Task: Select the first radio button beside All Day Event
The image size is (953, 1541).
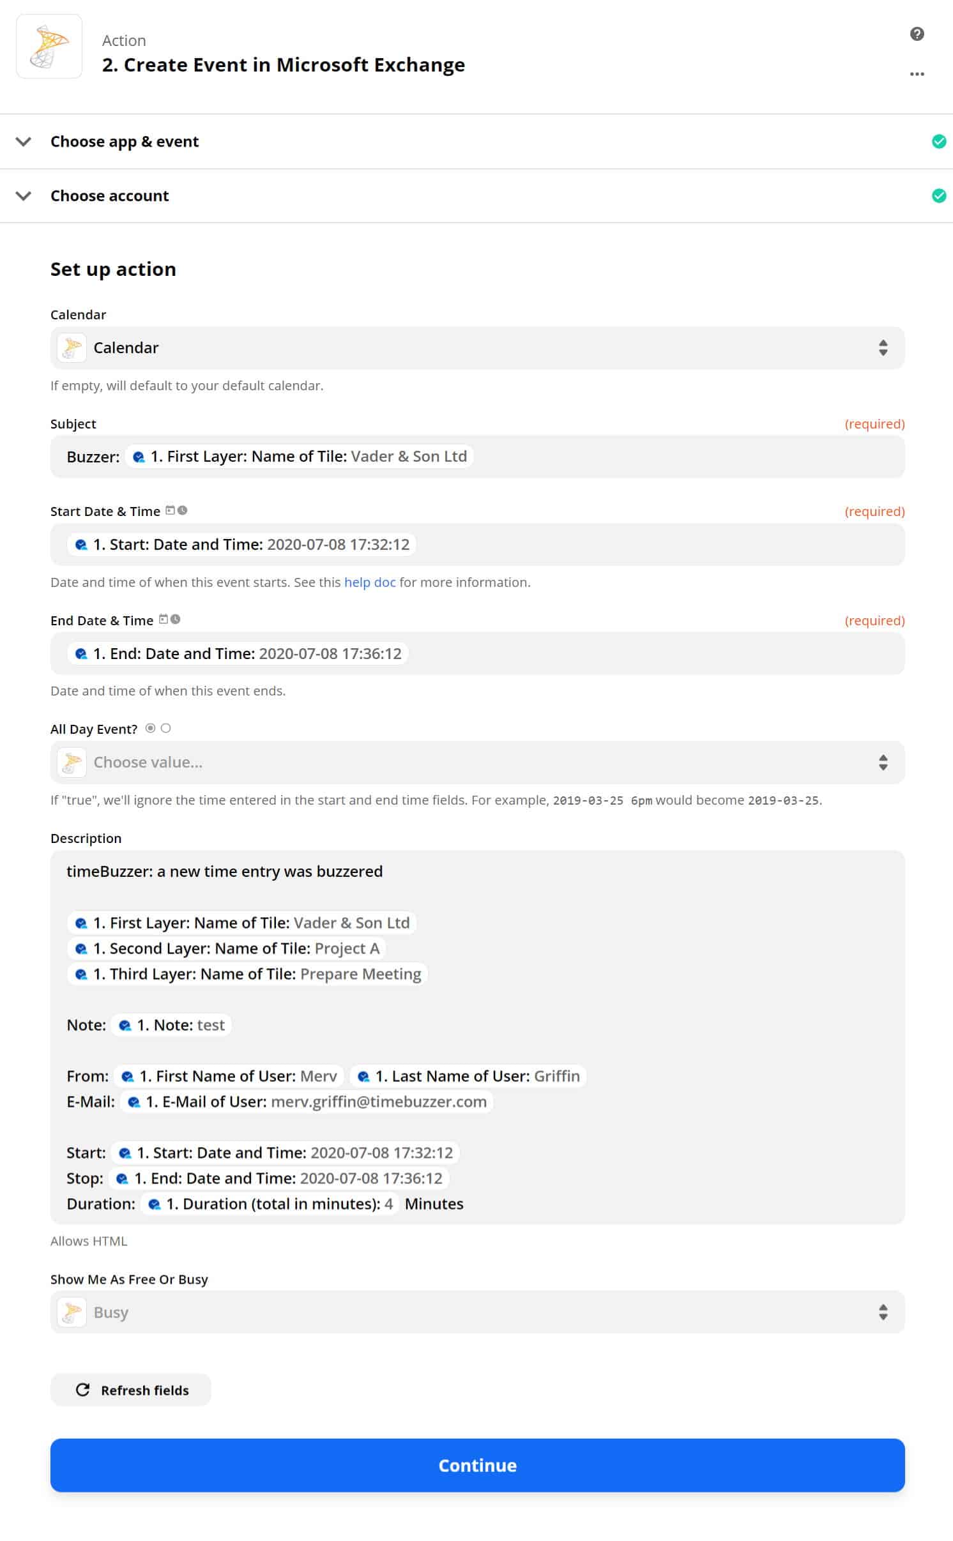Action: pos(150,728)
